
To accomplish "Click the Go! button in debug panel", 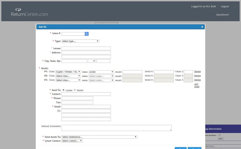I will 221,139.
